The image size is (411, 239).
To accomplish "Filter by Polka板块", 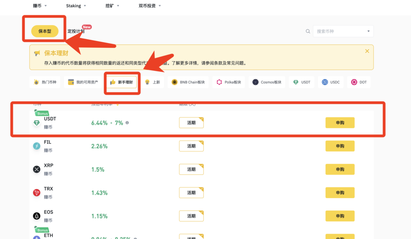I will coord(228,82).
